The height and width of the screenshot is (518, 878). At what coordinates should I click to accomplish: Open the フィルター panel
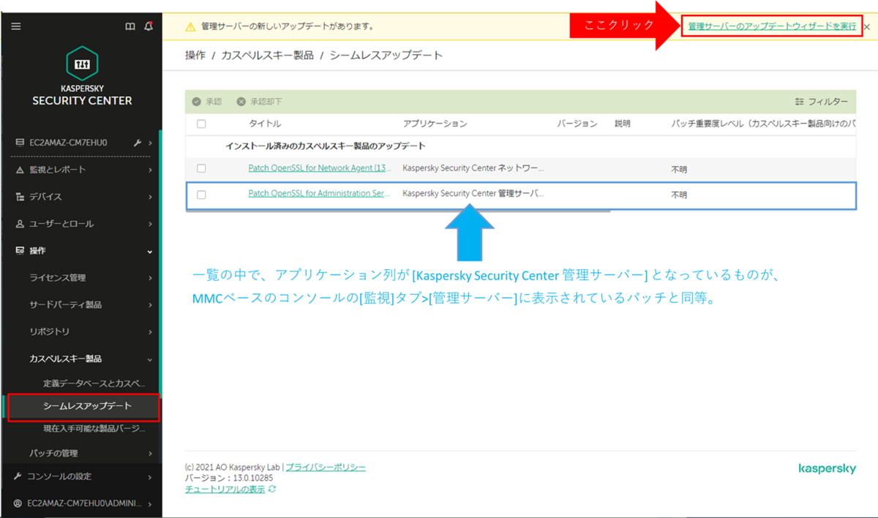821,102
